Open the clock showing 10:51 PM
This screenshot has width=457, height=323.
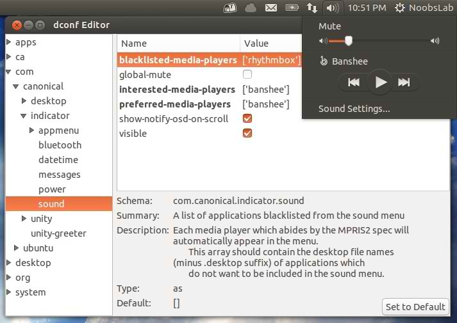367,8
